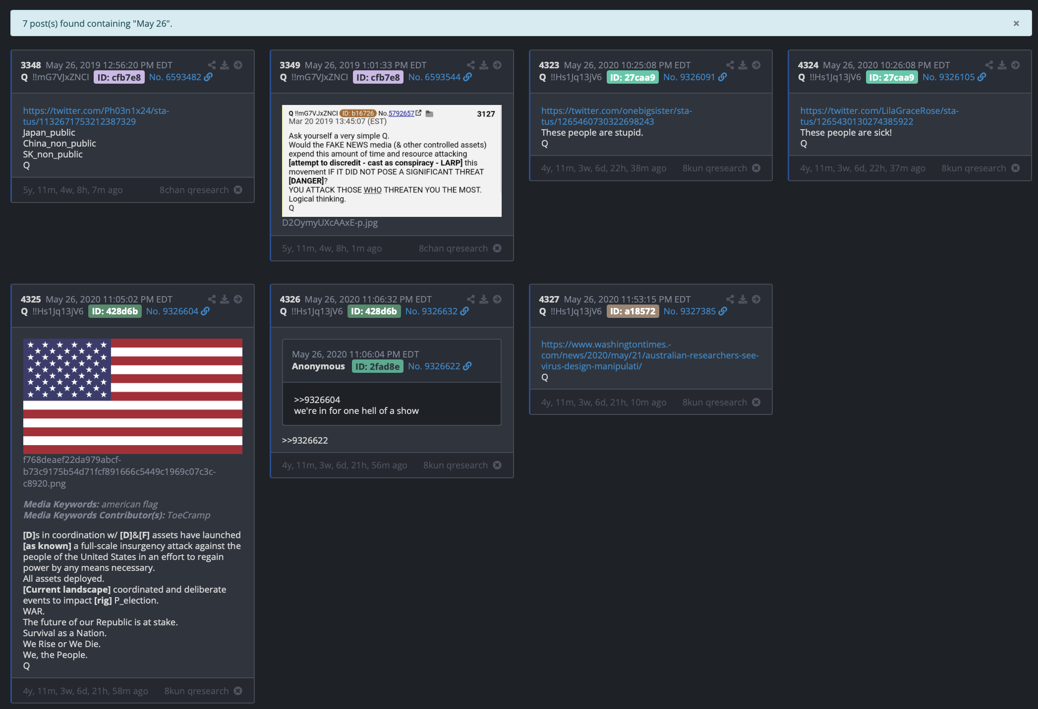
Task: Click the 8kun qresearch x icon on post 4327
Action: point(756,403)
